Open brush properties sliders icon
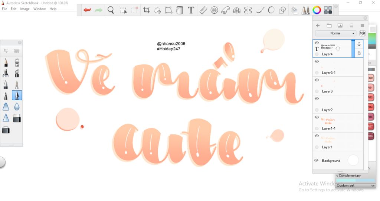380x201 pixels. (6, 51)
